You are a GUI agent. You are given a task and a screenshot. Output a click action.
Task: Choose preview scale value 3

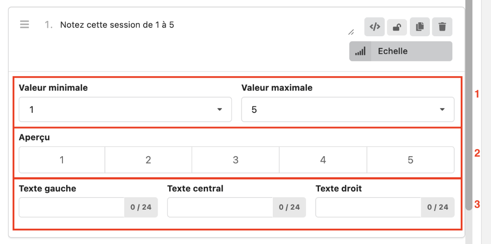(x=235, y=160)
